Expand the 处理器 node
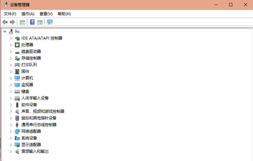Screen dimensions: 253x161 11,45
